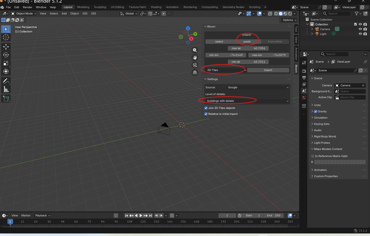Image resolution: width=370 pixels, height=236 pixels.
Task: Activate the Rotate tool
Action: (x=6, y=55)
